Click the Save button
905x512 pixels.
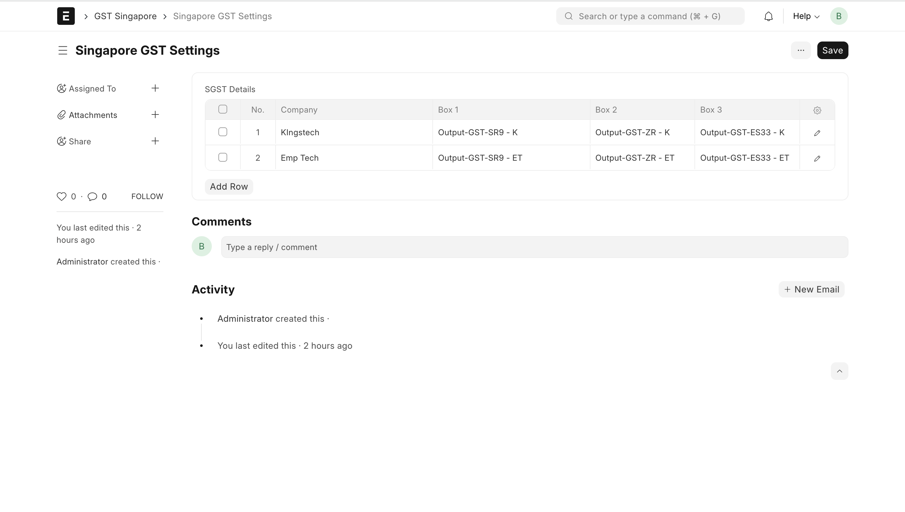coord(832,50)
